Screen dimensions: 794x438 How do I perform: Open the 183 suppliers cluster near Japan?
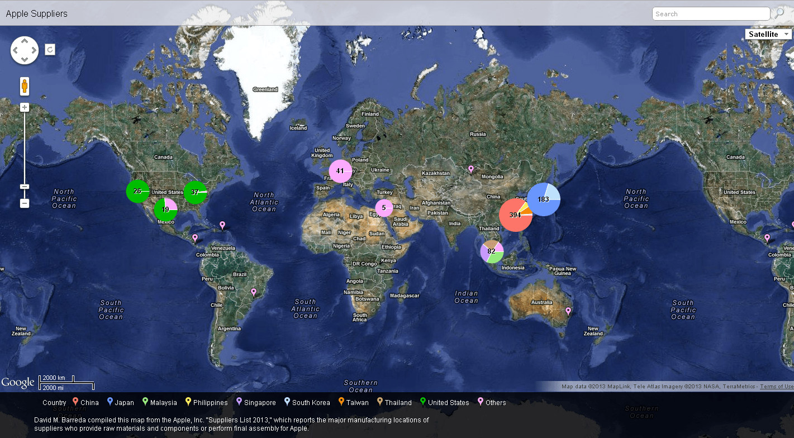pos(544,199)
